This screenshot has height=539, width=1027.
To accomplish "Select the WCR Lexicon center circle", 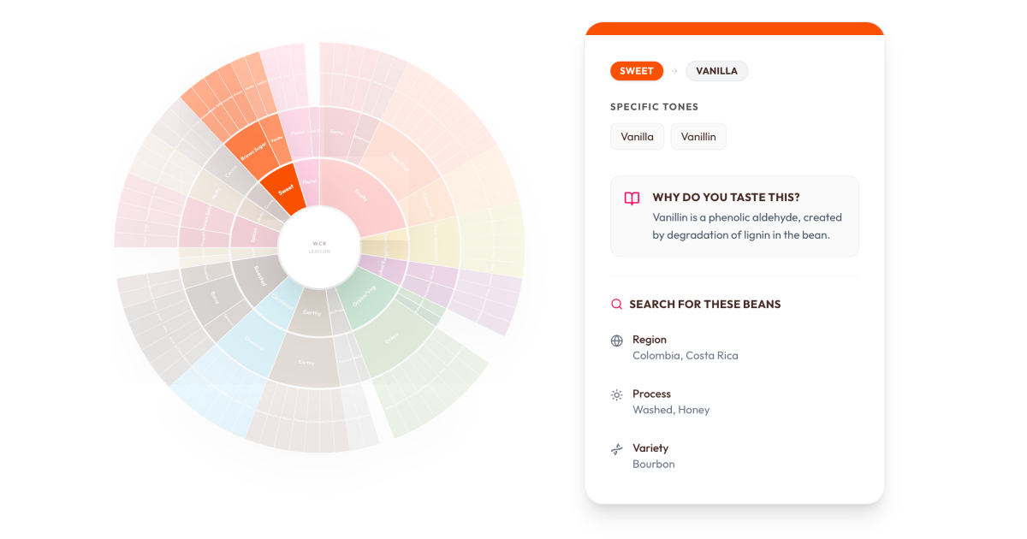I will (320, 246).
